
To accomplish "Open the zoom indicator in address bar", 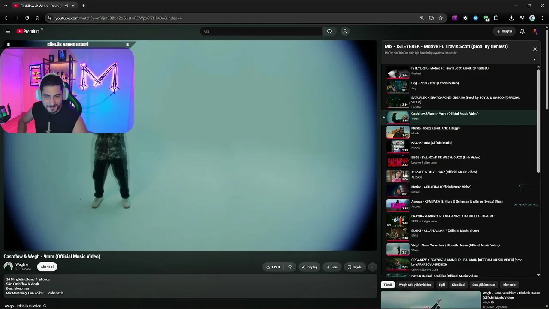I will (422, 18).
